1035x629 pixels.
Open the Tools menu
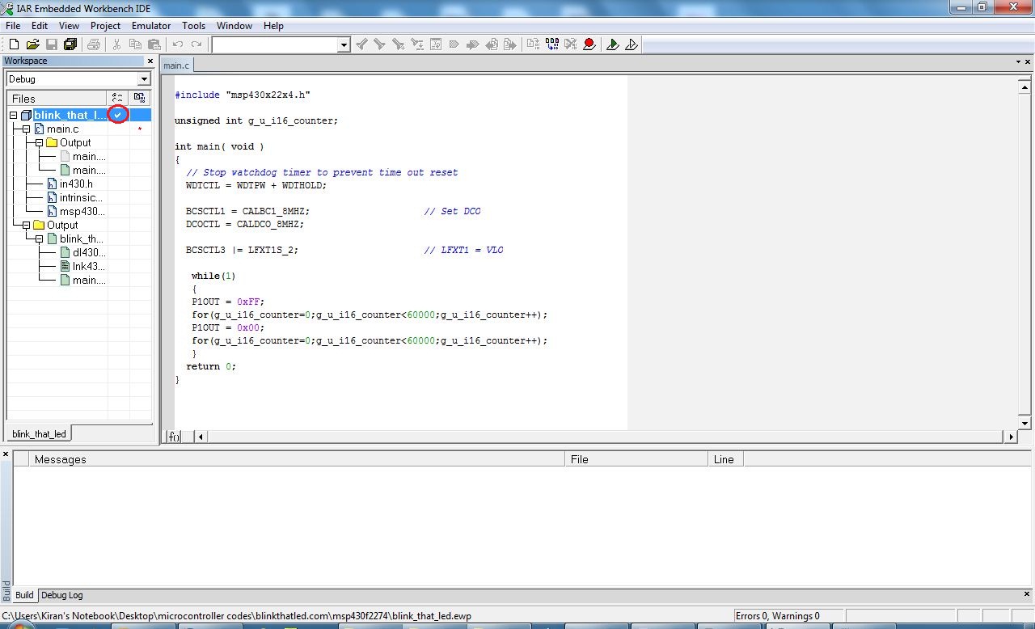(194, 26)
